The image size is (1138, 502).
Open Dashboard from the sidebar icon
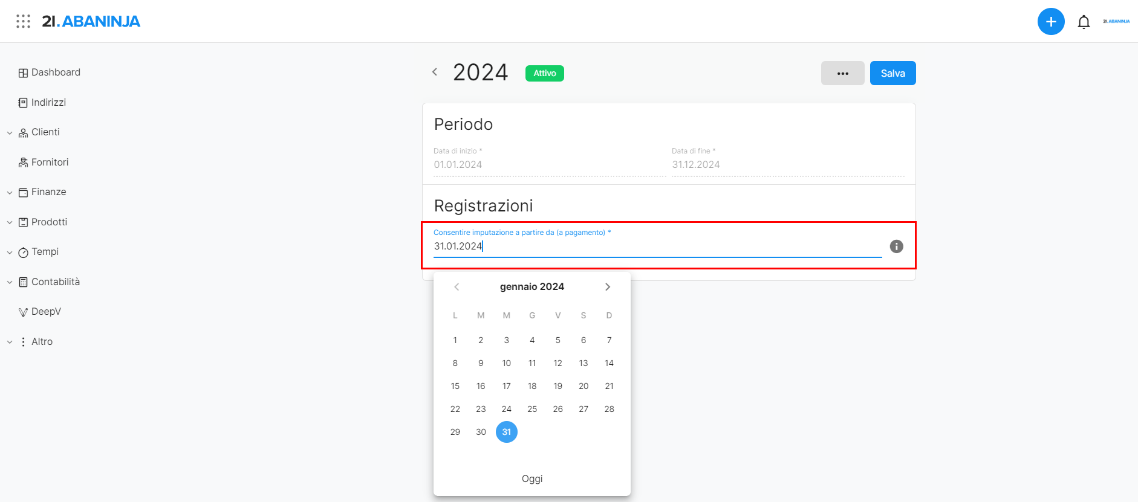point(24,73)
